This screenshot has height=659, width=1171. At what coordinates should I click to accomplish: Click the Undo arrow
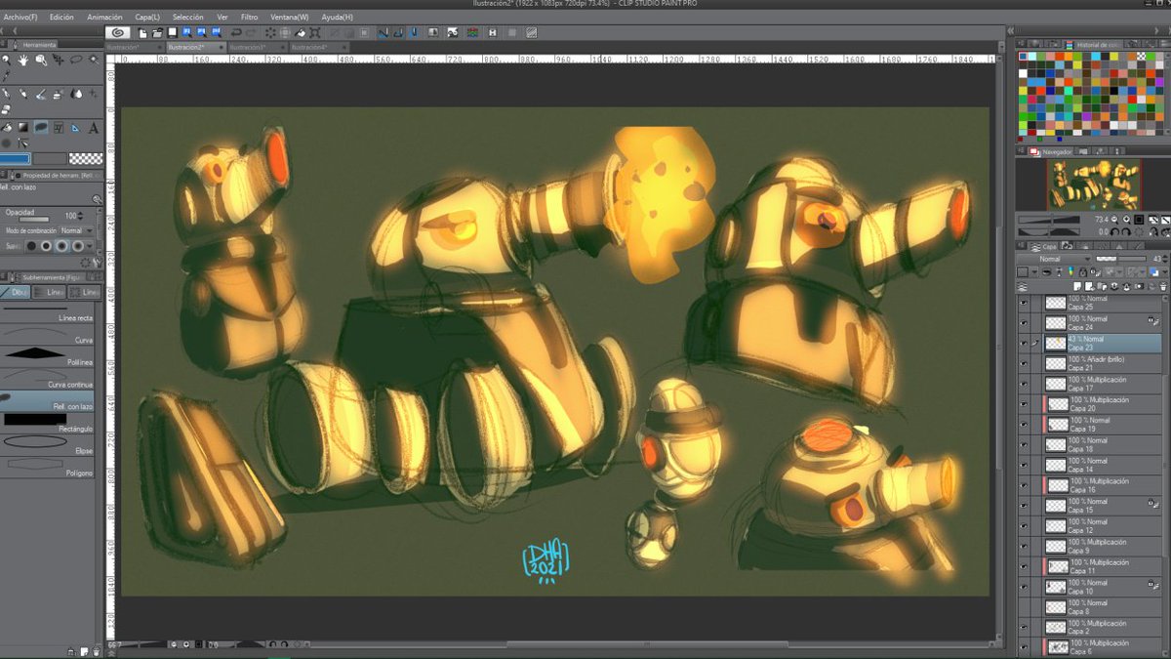235,34
